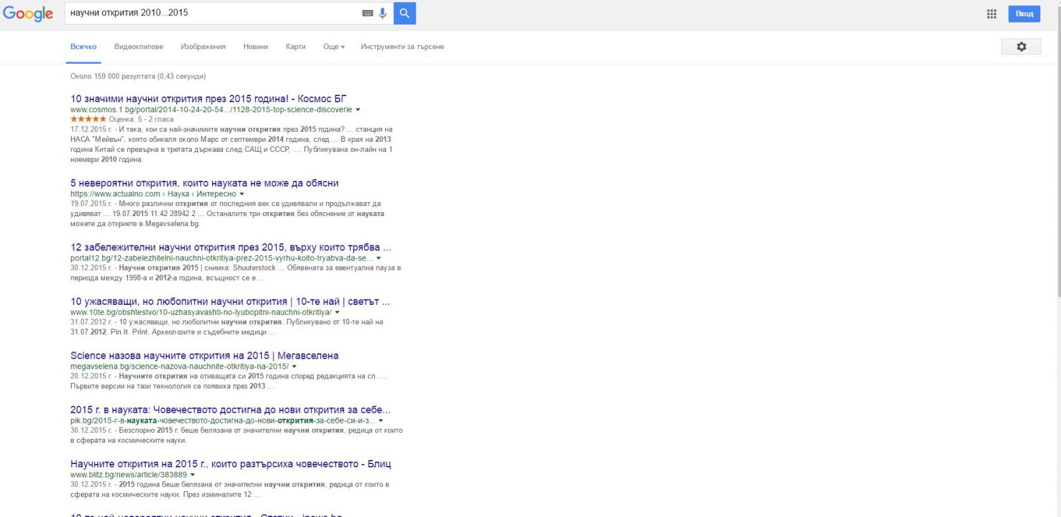Open search settings gear
The height and width of the screenshot is (517, 1061).
click(1021, 46)
